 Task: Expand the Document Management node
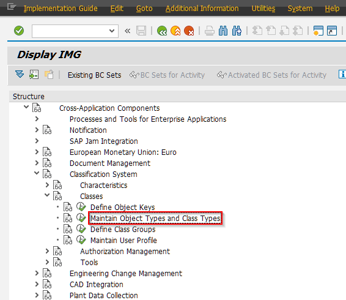click(37, 163)
